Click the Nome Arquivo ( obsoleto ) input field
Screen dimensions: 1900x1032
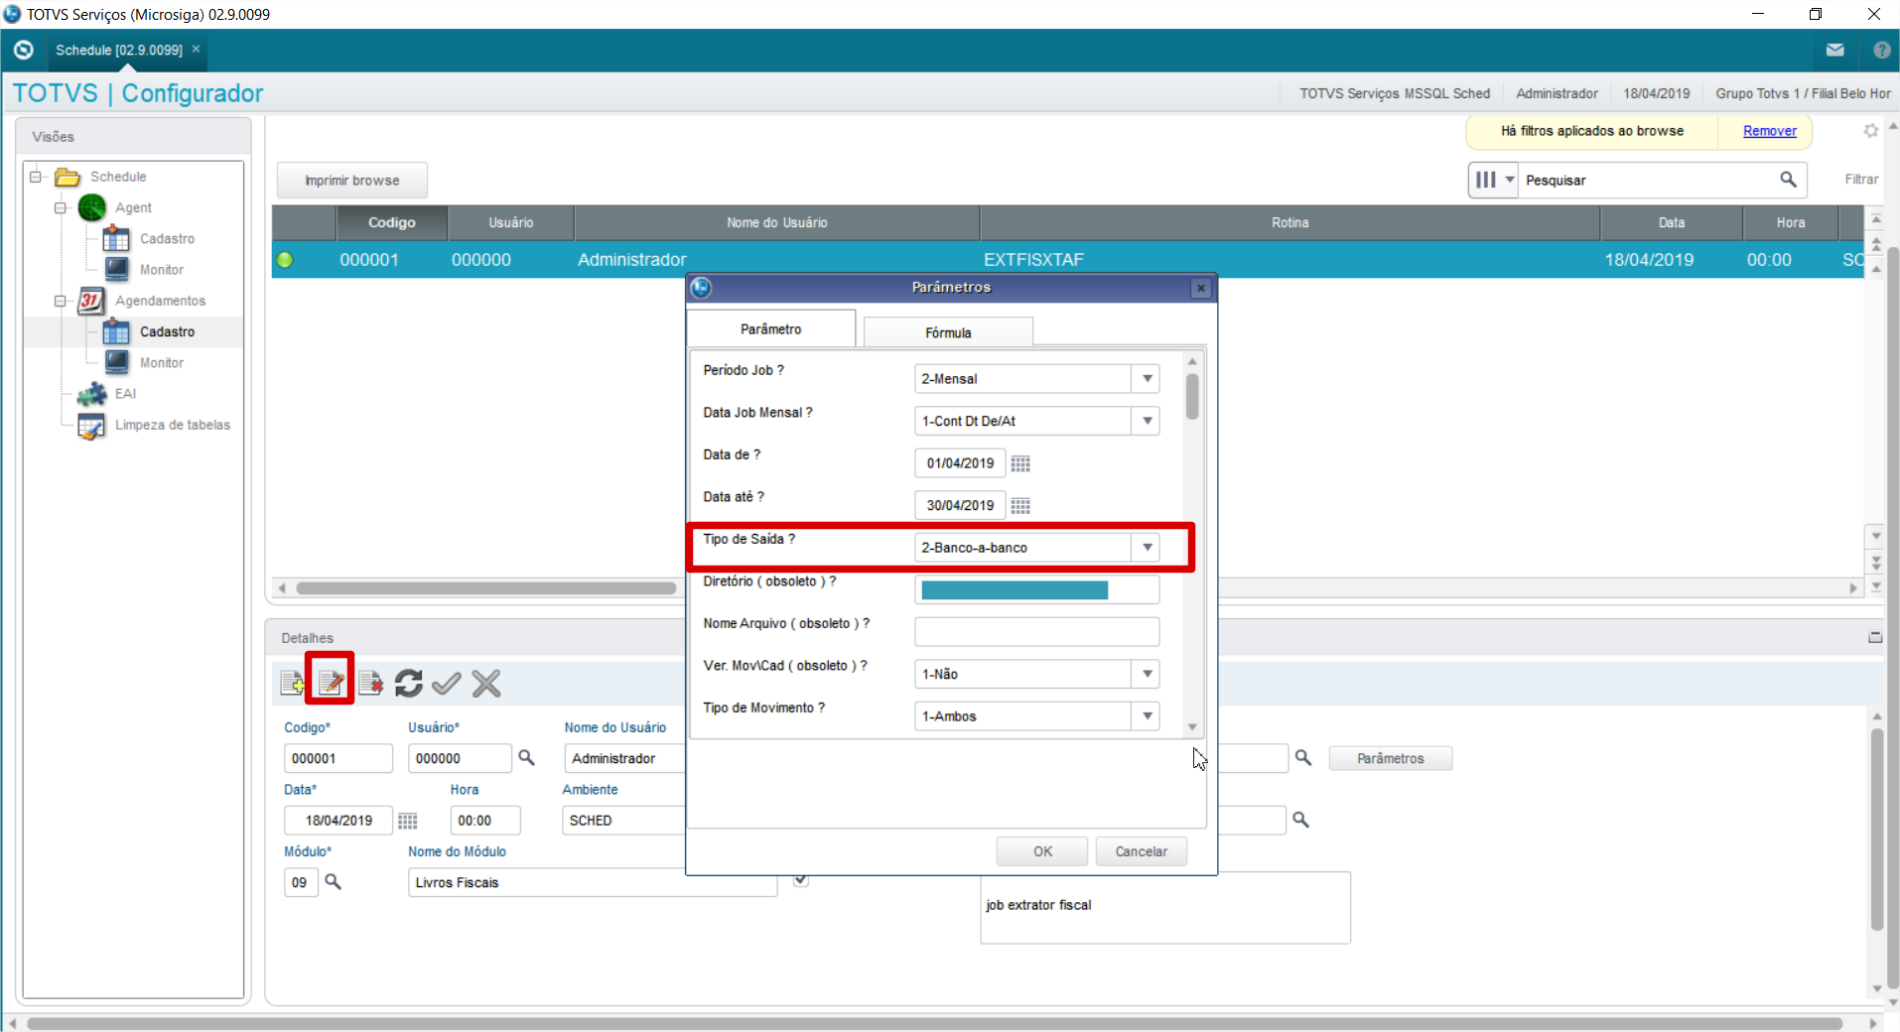1036,631
